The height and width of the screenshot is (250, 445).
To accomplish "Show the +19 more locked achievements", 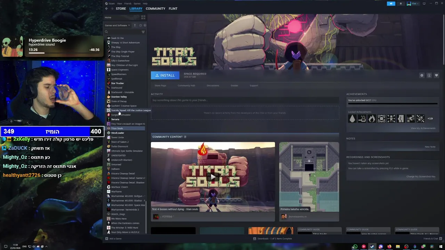I will 430,119.
